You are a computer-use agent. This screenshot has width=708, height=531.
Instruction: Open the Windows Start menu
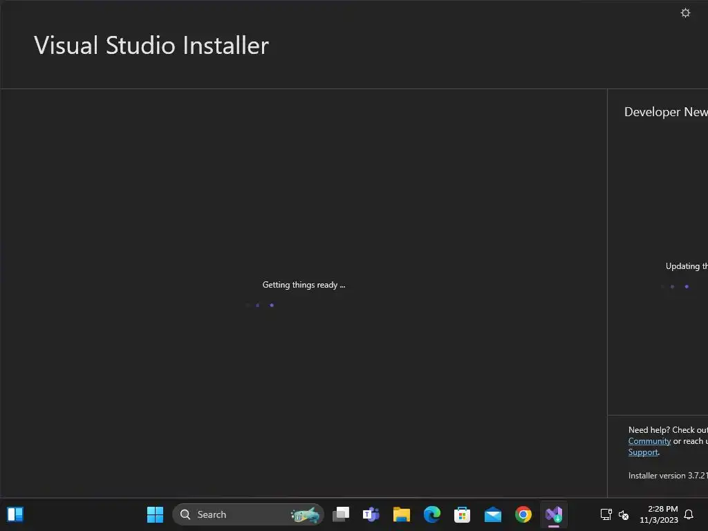pos(155,514)
